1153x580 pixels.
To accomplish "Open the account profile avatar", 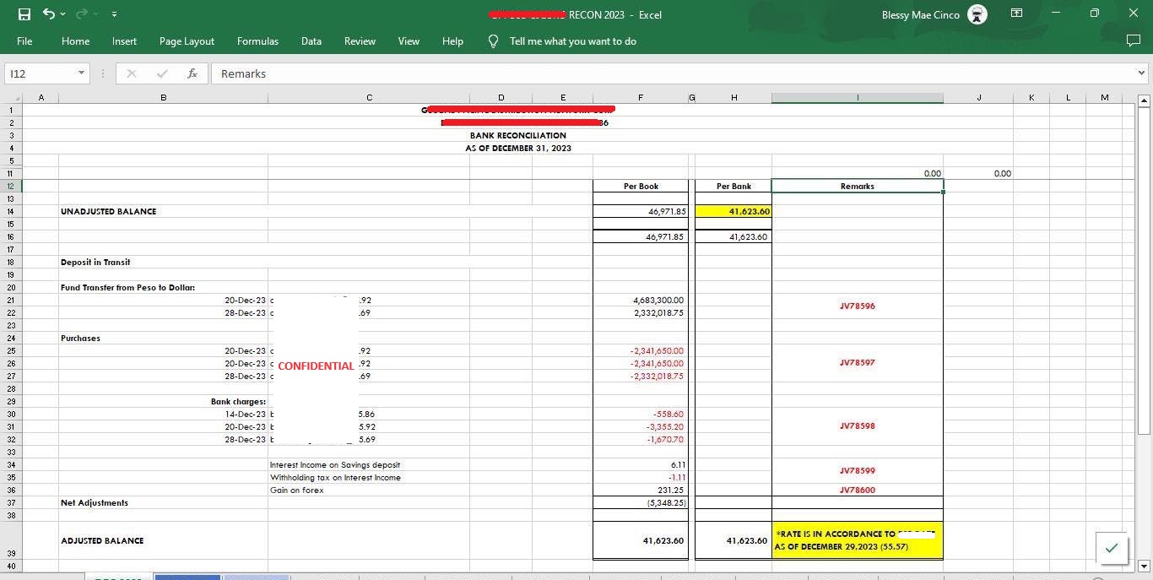I will [x=977, y=14].
